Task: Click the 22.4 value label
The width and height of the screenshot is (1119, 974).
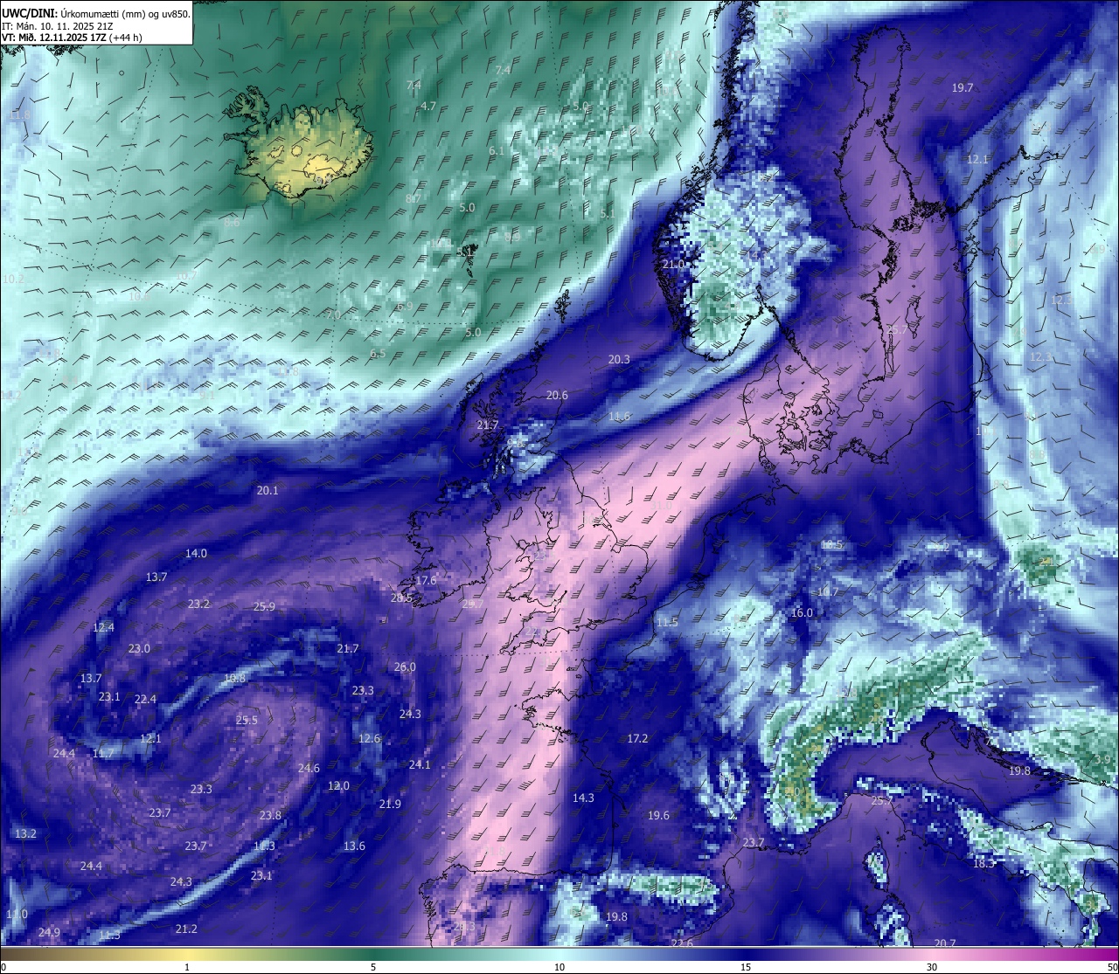Action: click(145, 699)
